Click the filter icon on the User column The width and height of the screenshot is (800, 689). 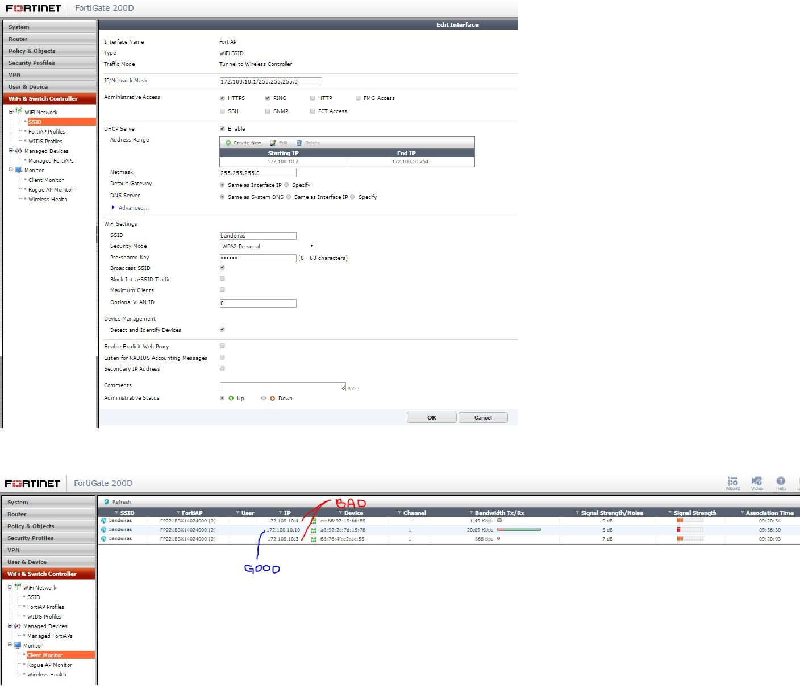[x=238, y=513]
